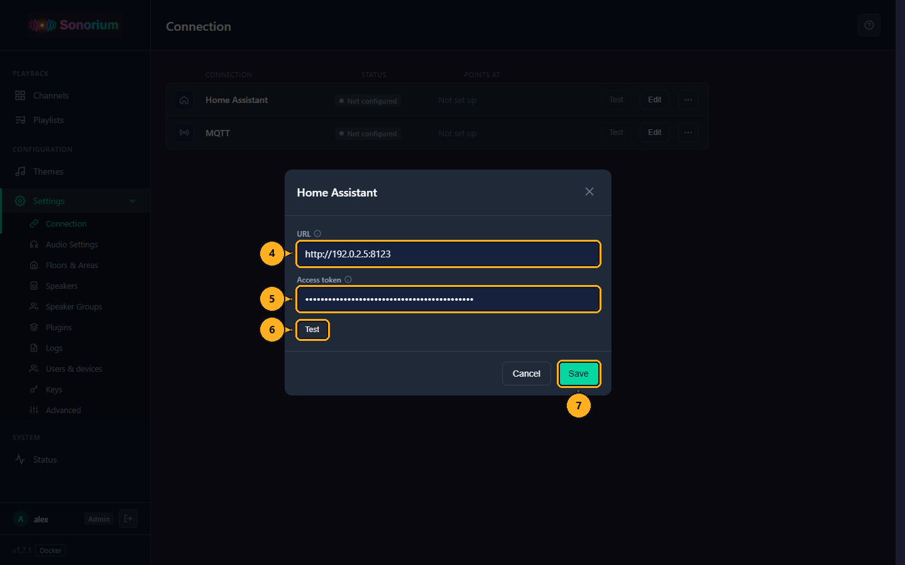The height and width of the screenshot is (565, 905).
Task: Click the Keys key icon
Action: coord(34,389)
